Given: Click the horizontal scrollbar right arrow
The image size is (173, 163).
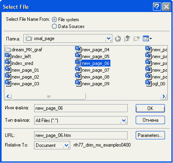Looking at the screenshot, I should click(x=164, y=96).
